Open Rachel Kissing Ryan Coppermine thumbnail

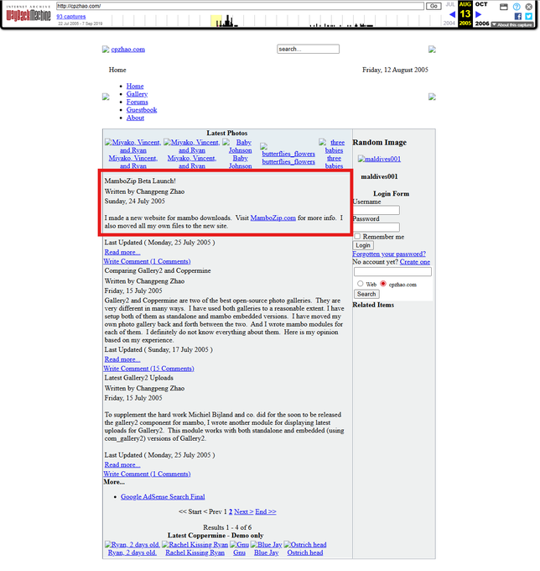click(x=195, y=544)
